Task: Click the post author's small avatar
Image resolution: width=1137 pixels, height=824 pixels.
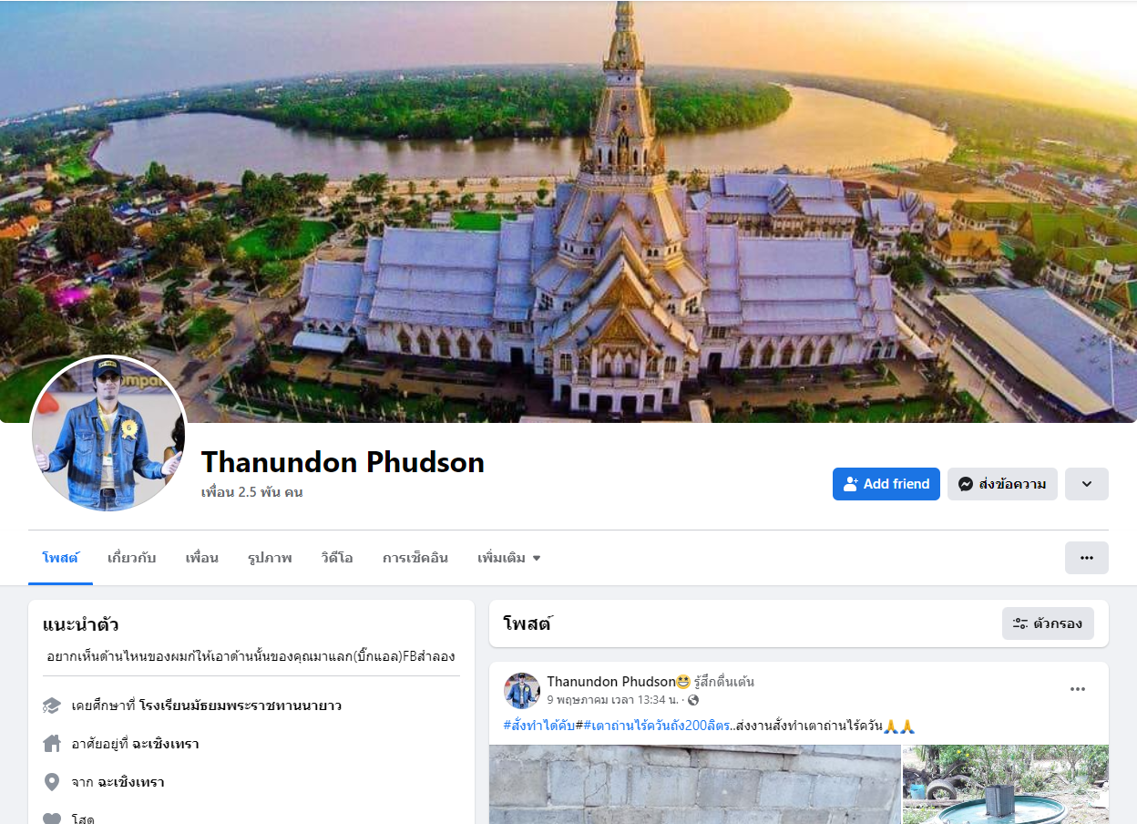Action: click(x=522, y=691)
